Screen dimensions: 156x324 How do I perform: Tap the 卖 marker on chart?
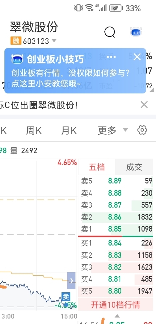[x=66, y=297]
